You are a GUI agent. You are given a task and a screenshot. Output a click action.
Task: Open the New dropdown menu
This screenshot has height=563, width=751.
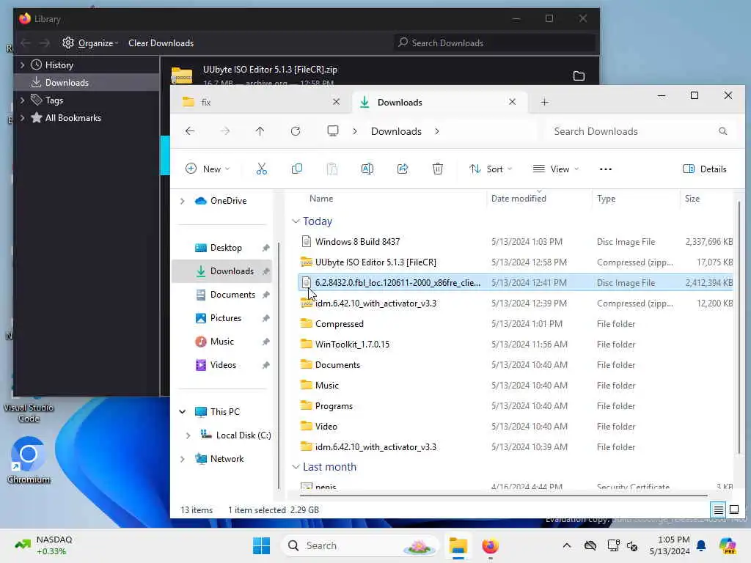point(207,169)
